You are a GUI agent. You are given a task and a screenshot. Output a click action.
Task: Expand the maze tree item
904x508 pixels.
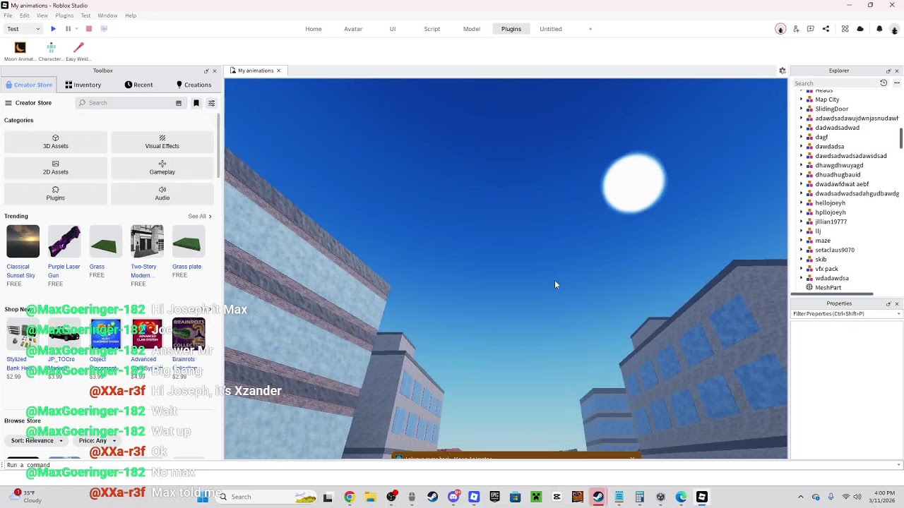(x=801, y=241)
